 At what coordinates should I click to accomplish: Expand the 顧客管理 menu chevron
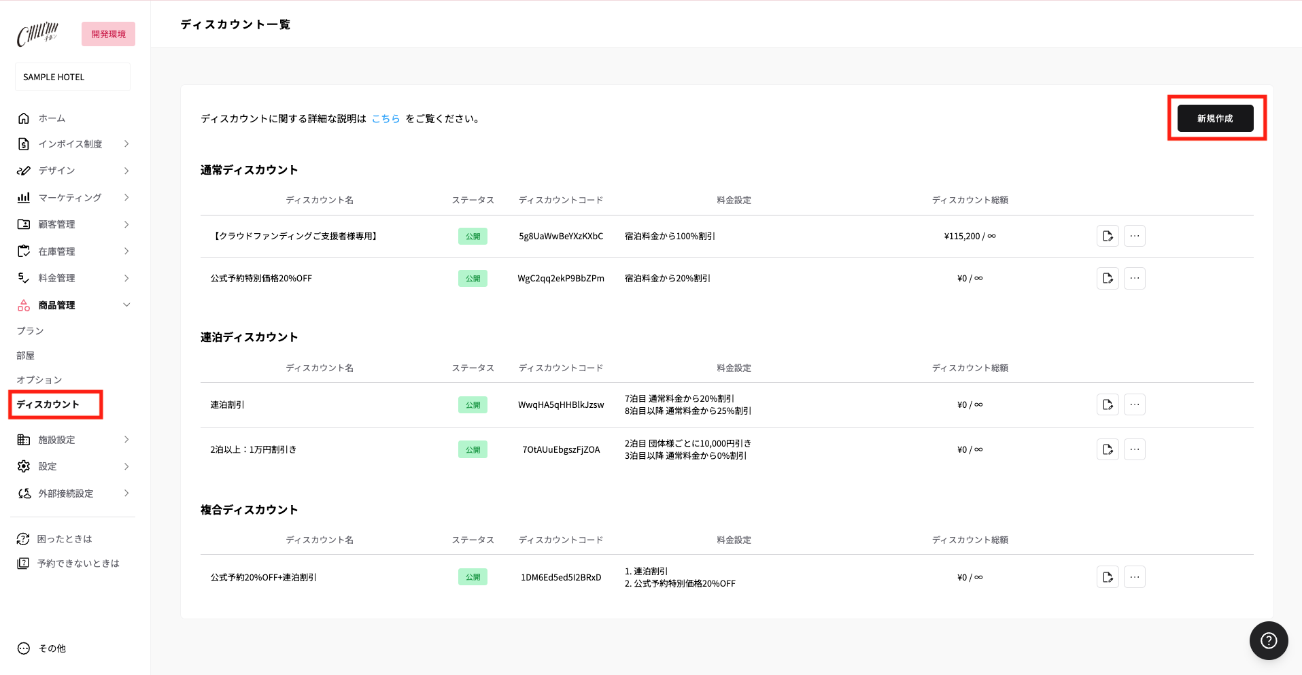coord(126,224)
